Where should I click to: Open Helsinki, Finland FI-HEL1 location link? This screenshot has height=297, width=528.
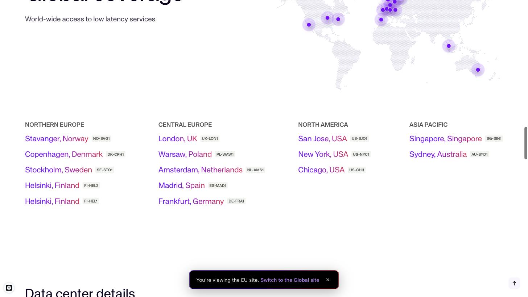(x=52, y=201)
